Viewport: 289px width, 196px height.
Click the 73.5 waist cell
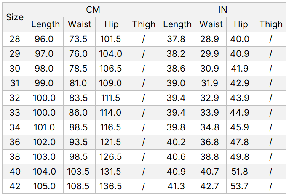[x=78, y=39]
